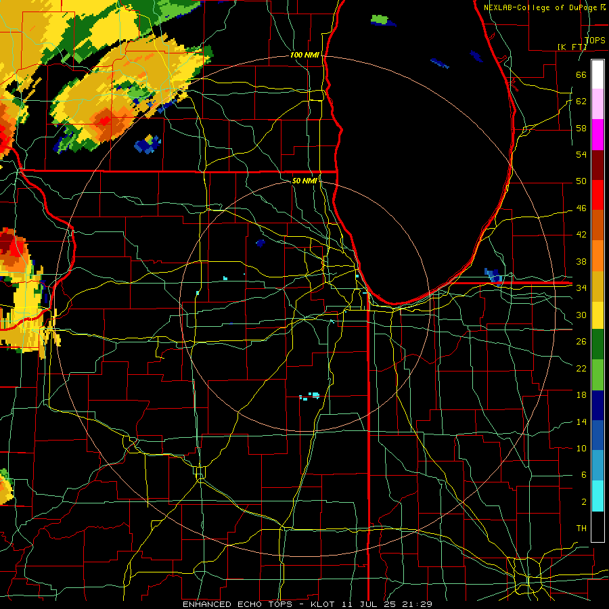The width and height of the screenshot is (609, 609).
Task: Click the 18 scale value
Action: [581, 395]
